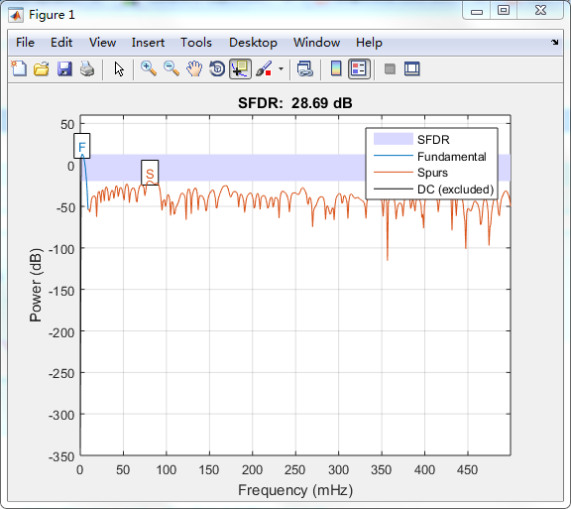Image resolution: width=571 pixels, height=509 pixels.
Task: Click the Frequency (mHz) x-axis label
Action: pyautogui.click(x=295, y=490)
